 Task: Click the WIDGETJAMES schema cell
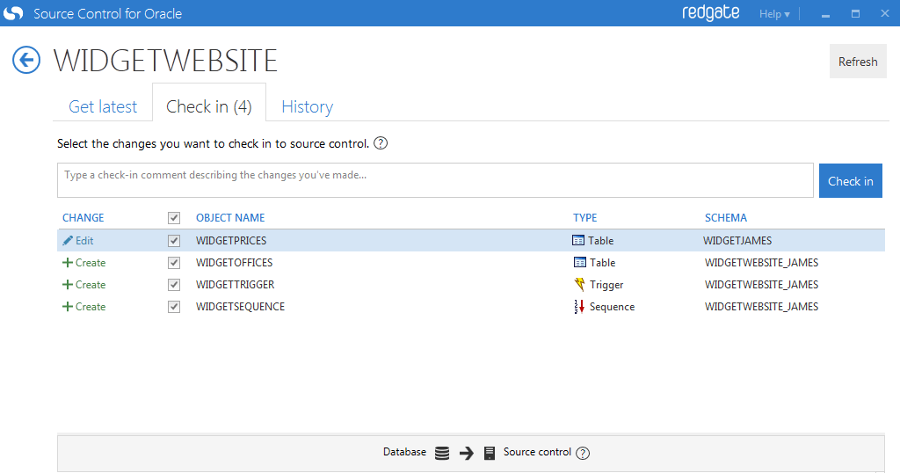(737, 241)
